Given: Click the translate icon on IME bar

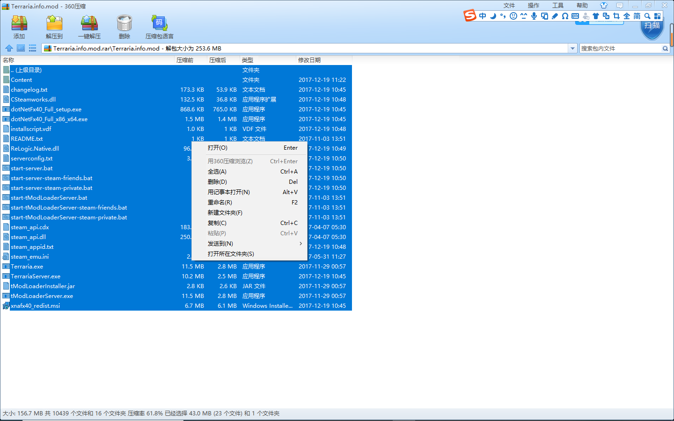Looking at the screenshot, I should 606,16.
